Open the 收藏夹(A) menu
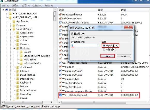This screenshot has height=110, width=150. (37, 5)
